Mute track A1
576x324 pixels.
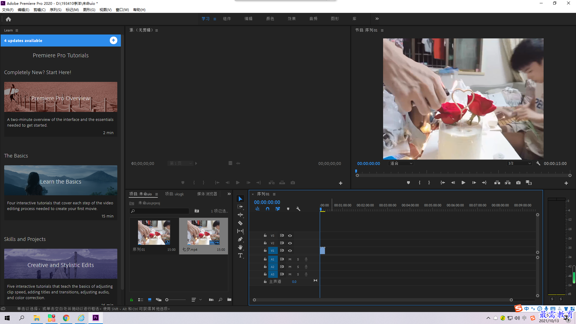[290, 259]
